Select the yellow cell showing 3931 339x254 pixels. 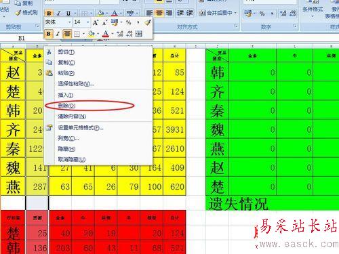tap(174, 129)
